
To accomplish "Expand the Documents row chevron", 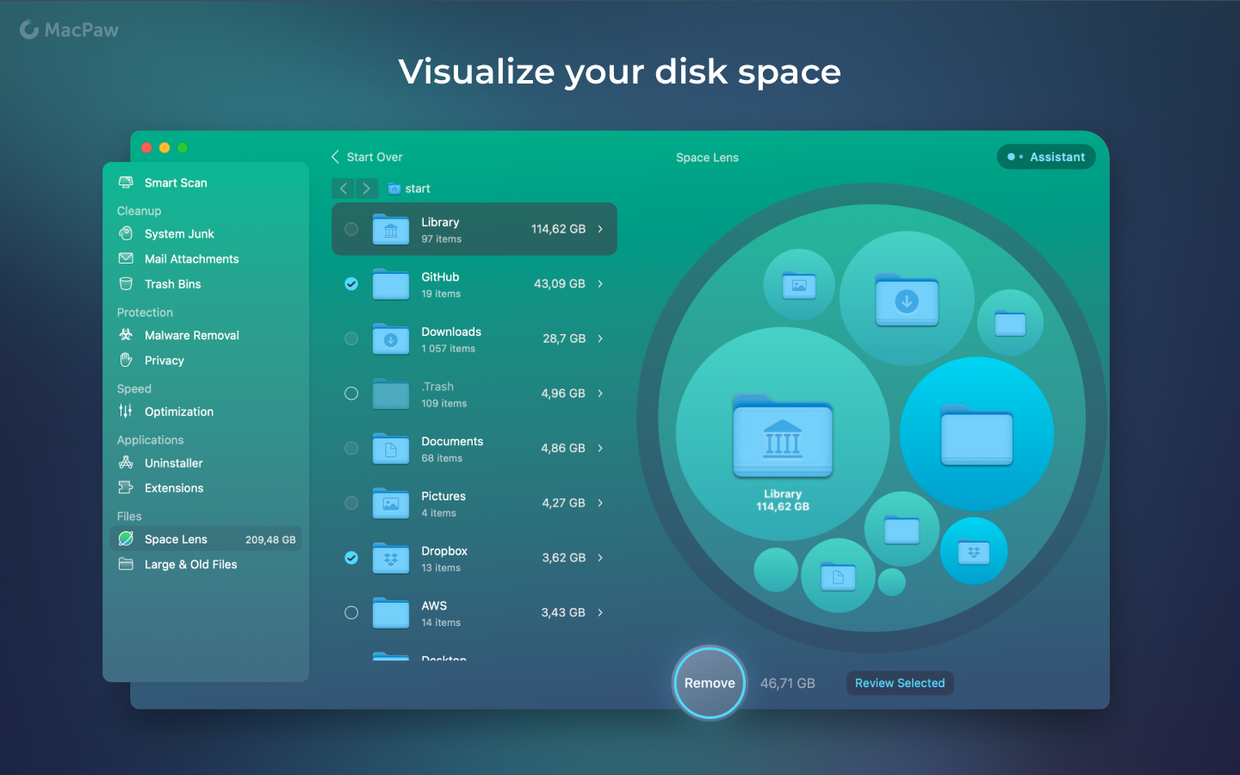I will [600, 448].
